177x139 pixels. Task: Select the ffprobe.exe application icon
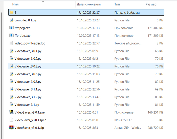pyautogui.click(x=11, y=36)
